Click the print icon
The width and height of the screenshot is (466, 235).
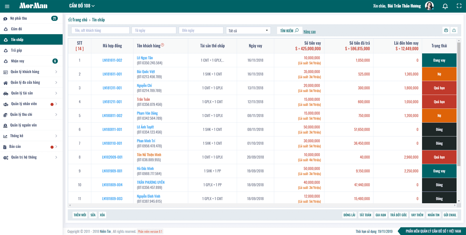point(446,30)
